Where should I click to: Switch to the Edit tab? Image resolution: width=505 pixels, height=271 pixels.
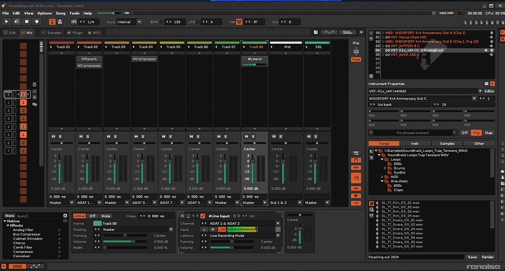click(10, 33)
